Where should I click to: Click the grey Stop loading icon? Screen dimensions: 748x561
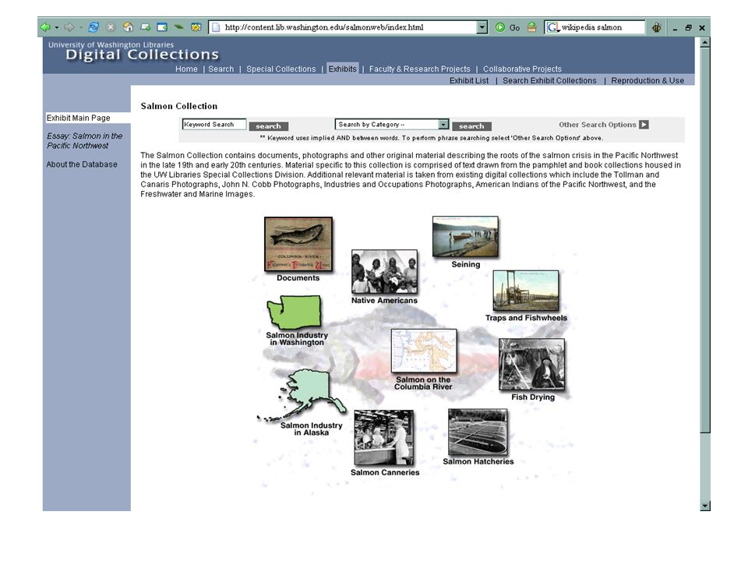(x=111, y=27)
